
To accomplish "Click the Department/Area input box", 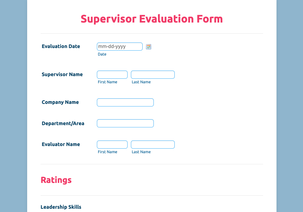I will click(x=125, y=123).
